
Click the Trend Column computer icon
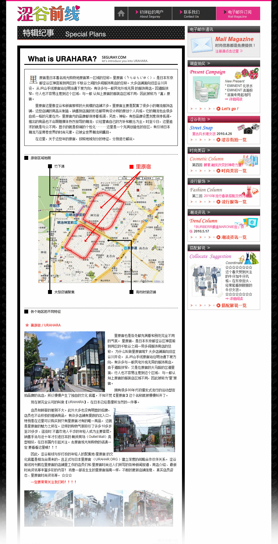click(x=250, y=223)
